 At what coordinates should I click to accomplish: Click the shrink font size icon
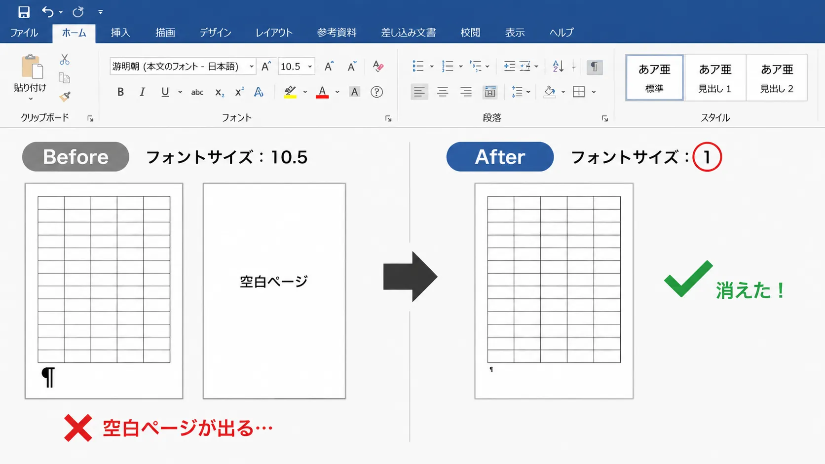[x=352, y=66]
